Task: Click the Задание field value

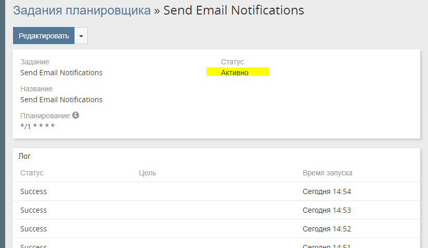Action: tap(61, 73)
